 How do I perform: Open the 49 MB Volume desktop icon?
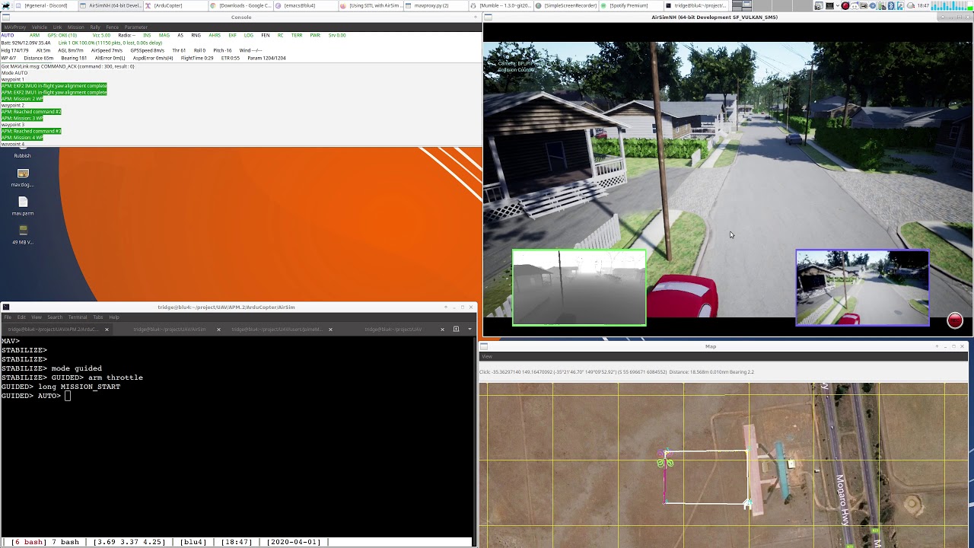[x=23, y=234]
